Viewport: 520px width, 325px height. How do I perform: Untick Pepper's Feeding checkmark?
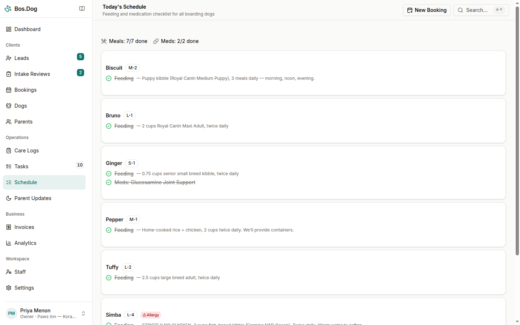(109, 230)
